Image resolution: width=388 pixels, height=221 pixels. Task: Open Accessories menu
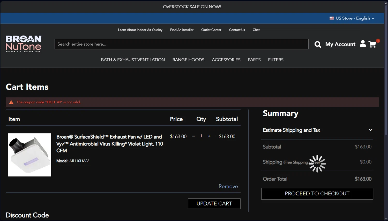(x=226, y=60)
